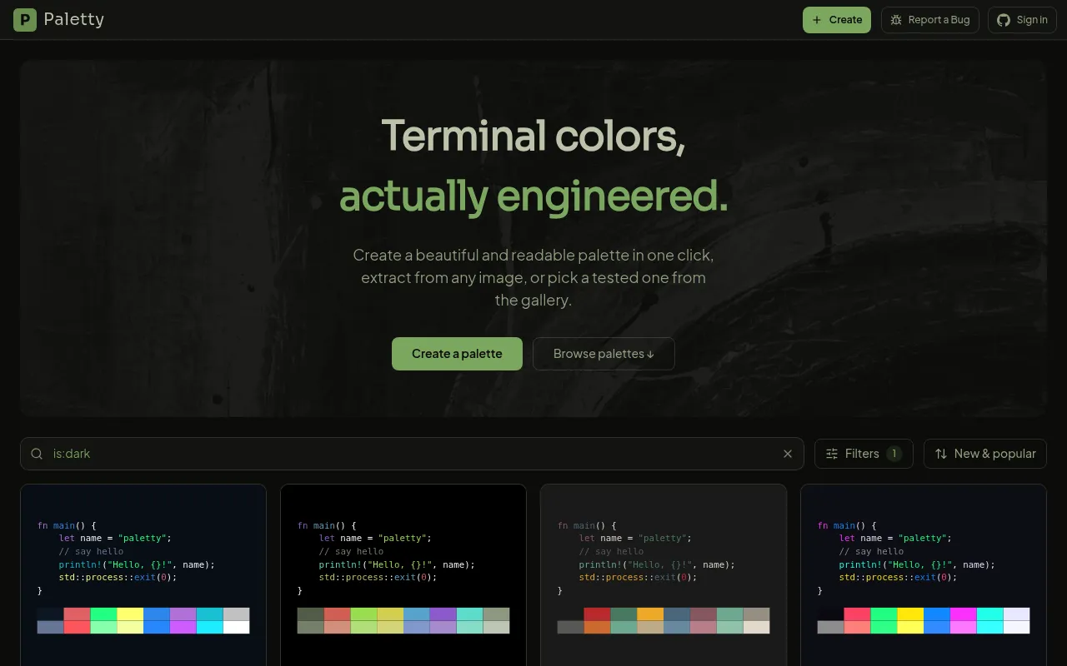The image size is (1067, 666).
Task: Open the first dark blue palette card
Action: (143, 574)
